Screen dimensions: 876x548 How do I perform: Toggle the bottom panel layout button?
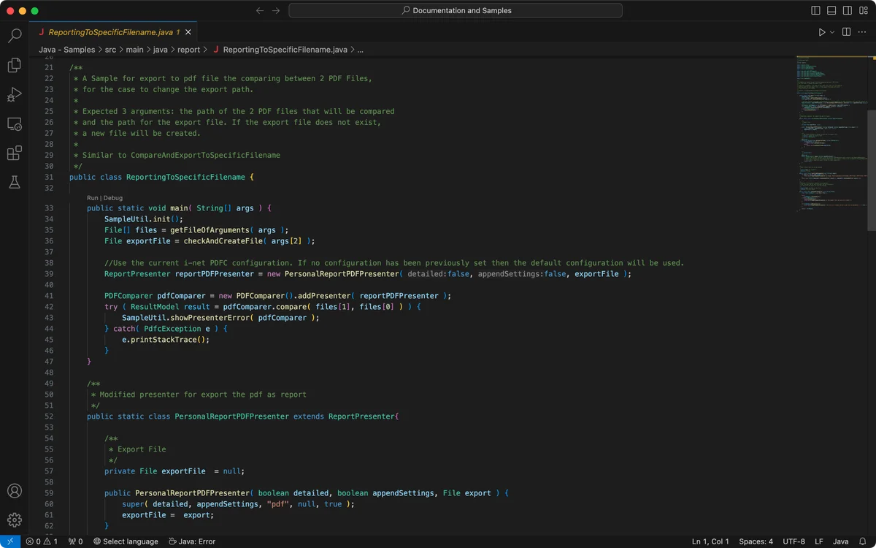click(831, 11)
